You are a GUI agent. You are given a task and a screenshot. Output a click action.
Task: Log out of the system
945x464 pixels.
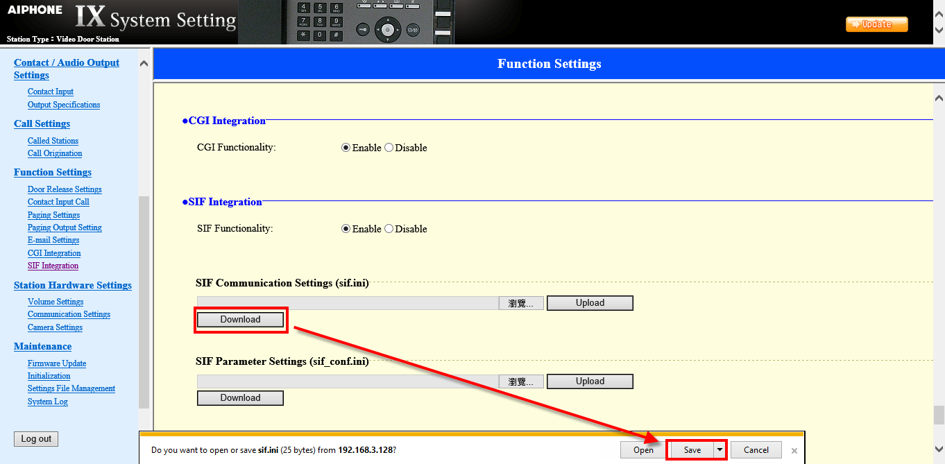[36, 439]
